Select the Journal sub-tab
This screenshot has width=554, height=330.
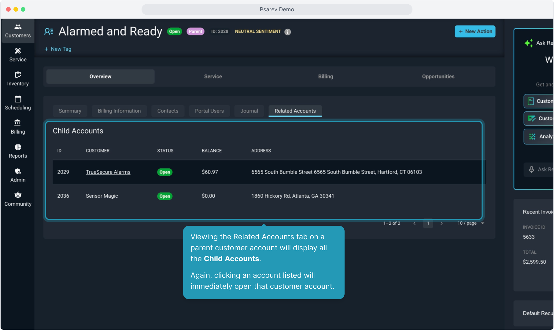[x=249, y=111]
